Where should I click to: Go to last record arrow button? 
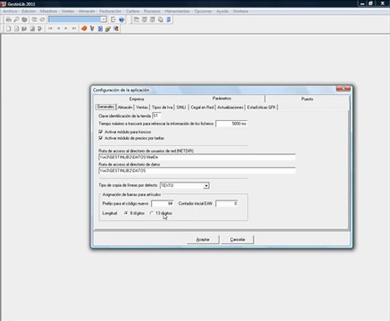tap(74, 29)
